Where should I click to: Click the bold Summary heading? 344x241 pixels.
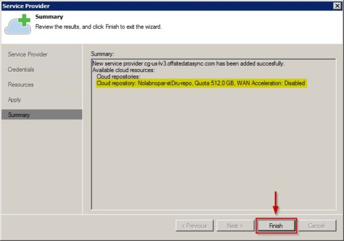(49, 17)
